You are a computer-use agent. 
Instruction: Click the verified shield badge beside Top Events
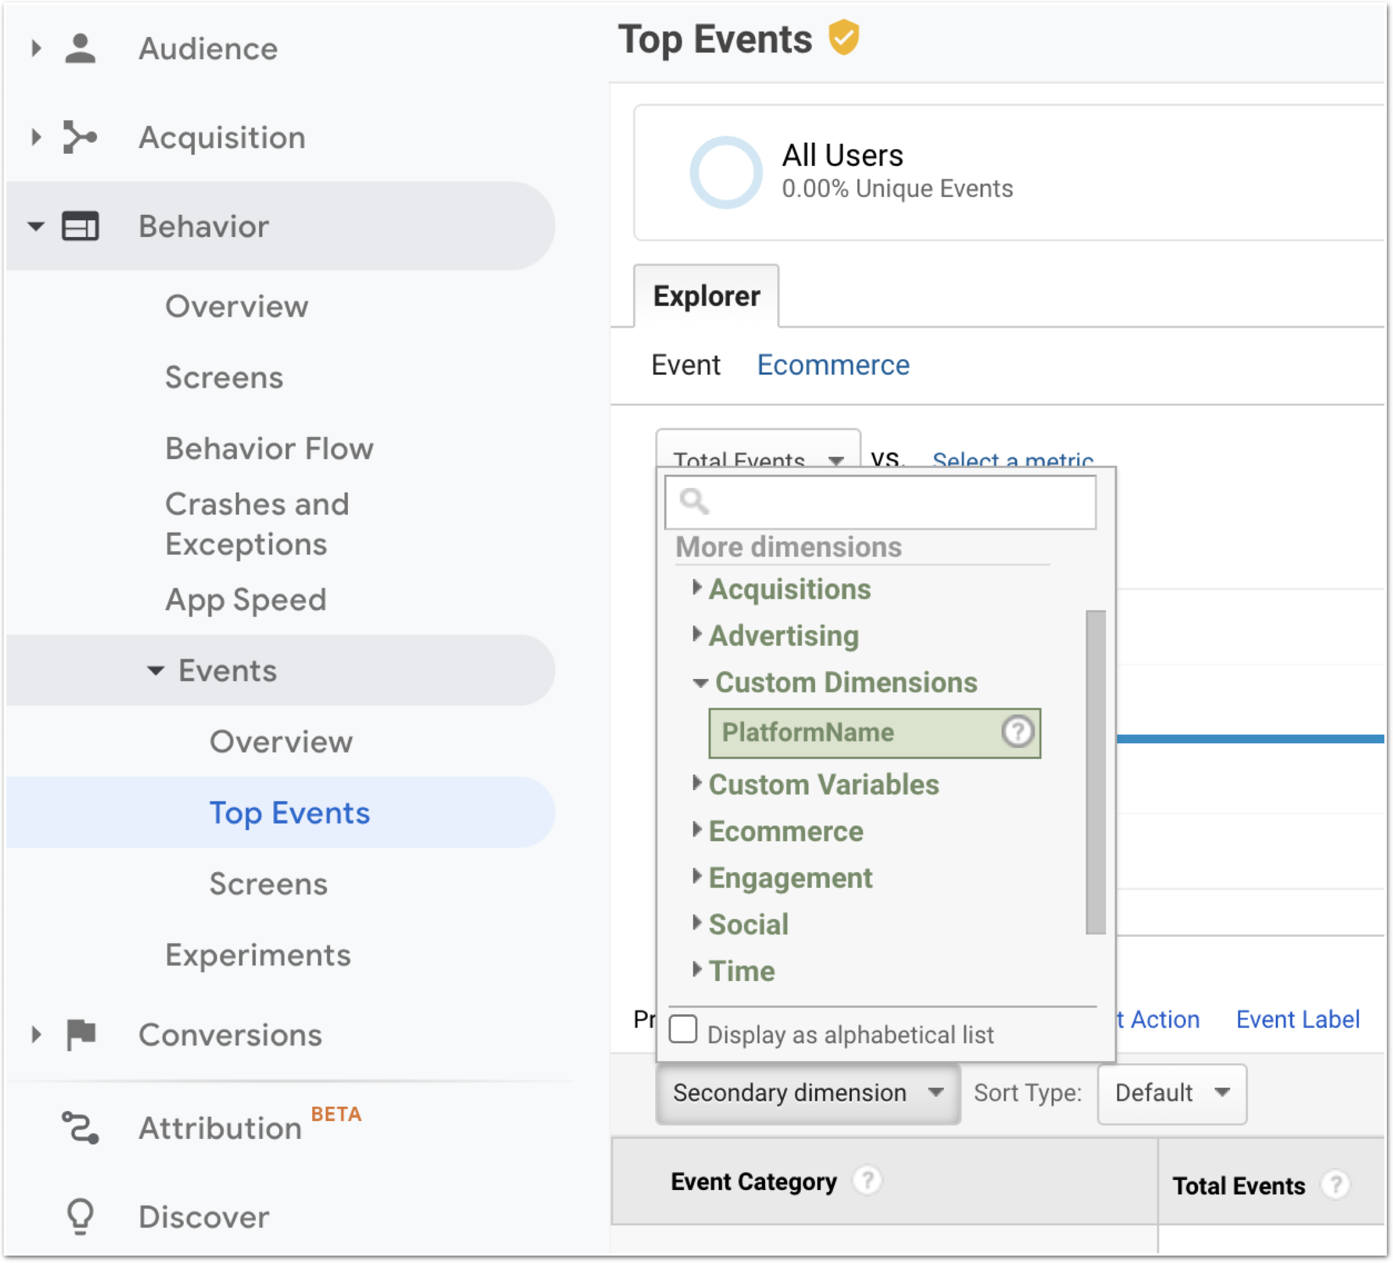click(844, 37)
